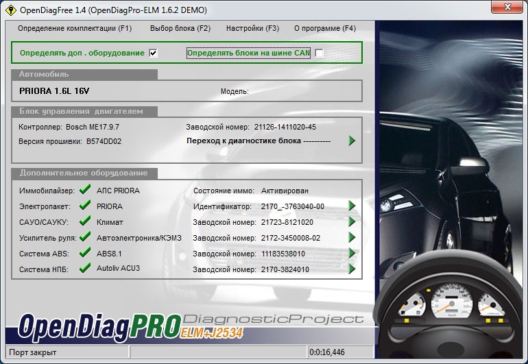
Task: Open Выбор блока (F2) menu
Action: (180, 28)
